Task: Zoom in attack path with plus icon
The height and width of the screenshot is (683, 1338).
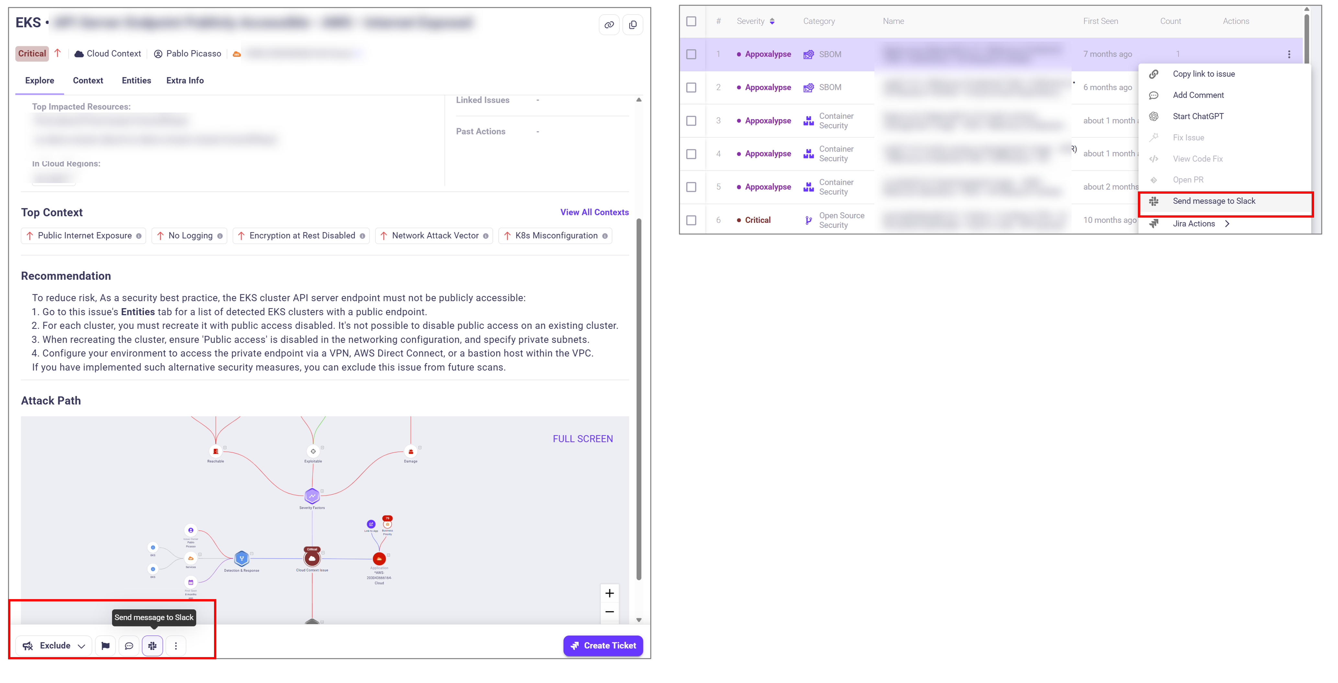Action: (x=609, y=593)
